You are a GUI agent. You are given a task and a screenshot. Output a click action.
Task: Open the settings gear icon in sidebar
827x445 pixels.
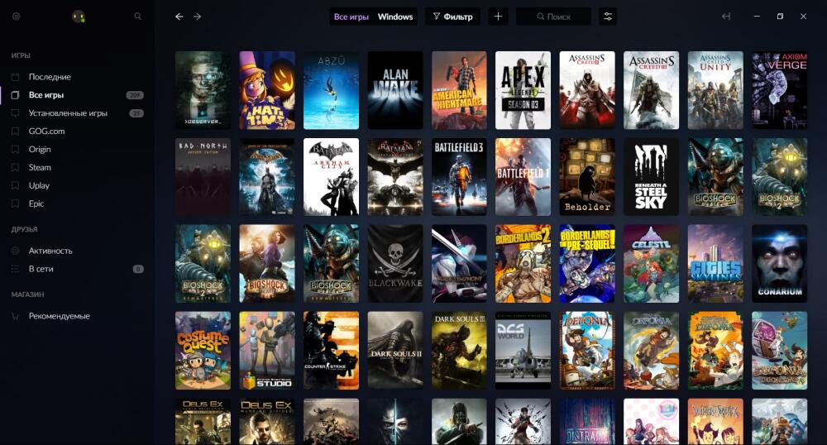(x=17, y=17)
